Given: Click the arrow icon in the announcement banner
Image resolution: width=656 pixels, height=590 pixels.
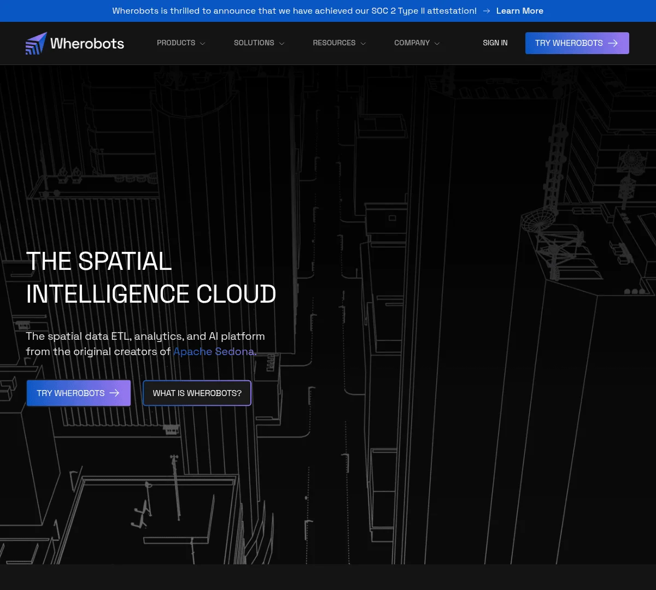Looking at the screenshot, I should (487, 11).
